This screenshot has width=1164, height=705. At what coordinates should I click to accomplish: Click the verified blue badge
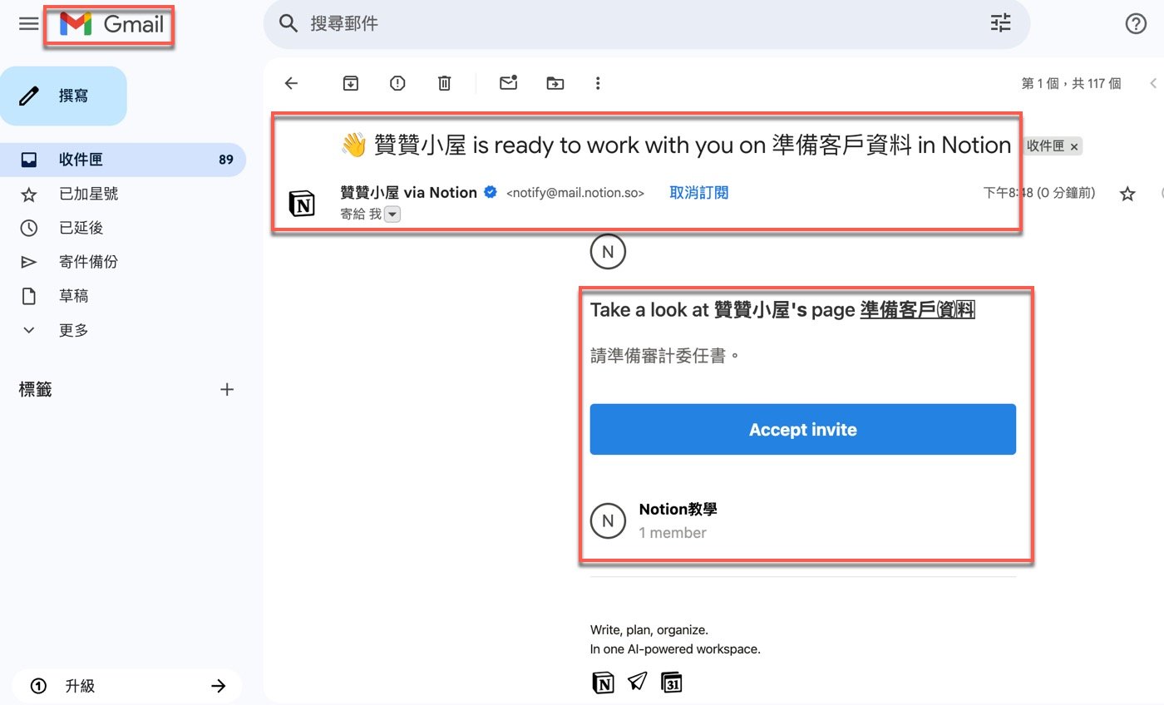tap(491, 193)
